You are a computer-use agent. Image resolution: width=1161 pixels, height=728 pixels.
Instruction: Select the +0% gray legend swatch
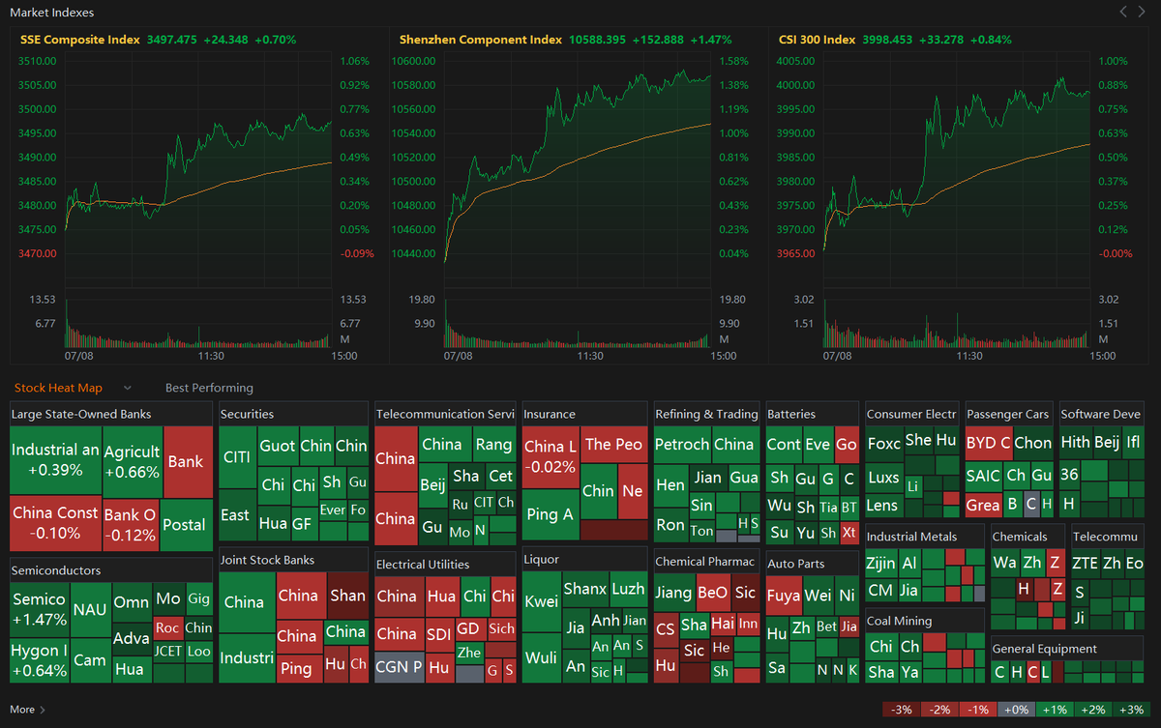[x=1017, y=710]
